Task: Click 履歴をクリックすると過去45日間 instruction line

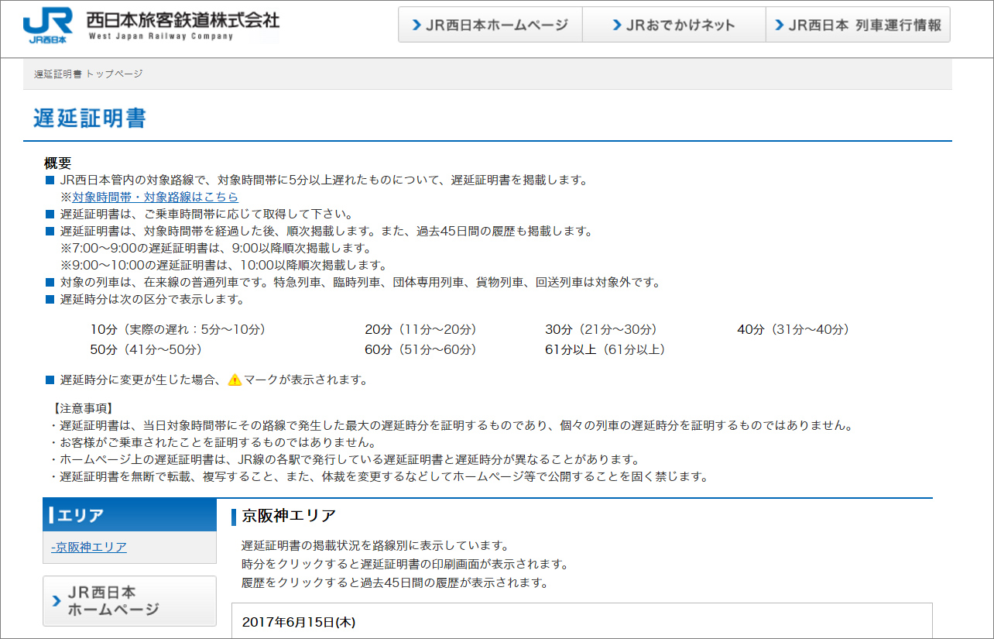Action: point(395,582)
